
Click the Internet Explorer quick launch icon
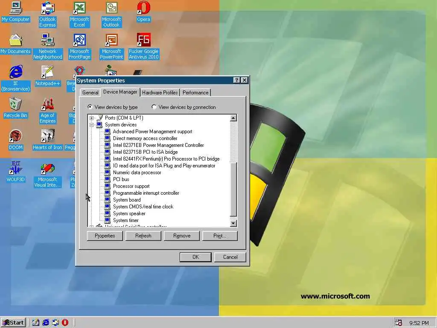coord(45,322)
